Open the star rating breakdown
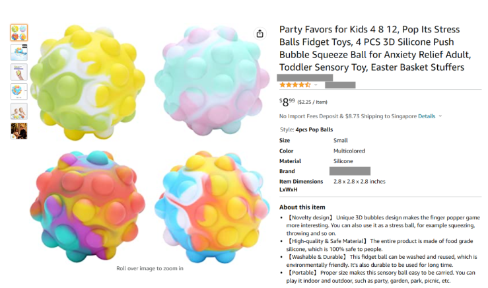This screenshot has width=488, height=288. pos(295,85)
